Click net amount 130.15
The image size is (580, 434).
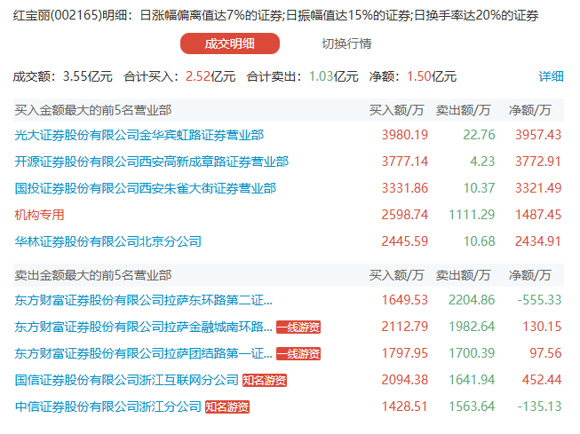[542, 327]
